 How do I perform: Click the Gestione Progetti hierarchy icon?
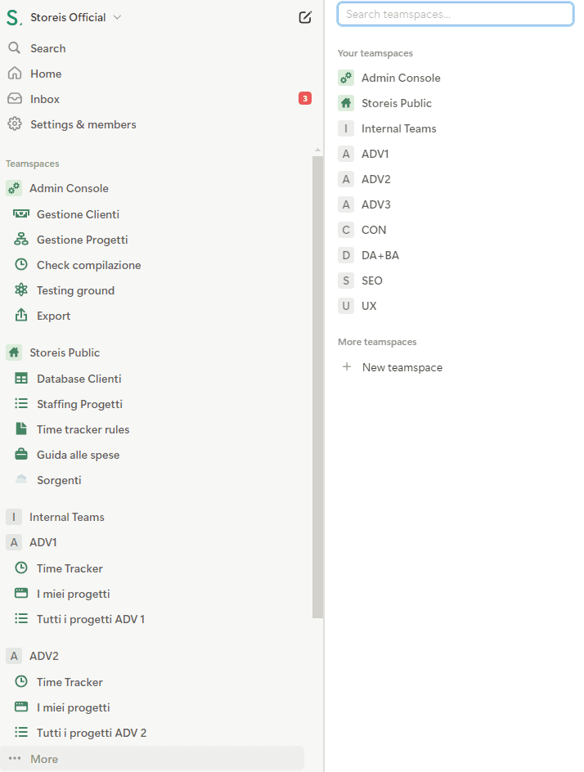coord(21,240)
